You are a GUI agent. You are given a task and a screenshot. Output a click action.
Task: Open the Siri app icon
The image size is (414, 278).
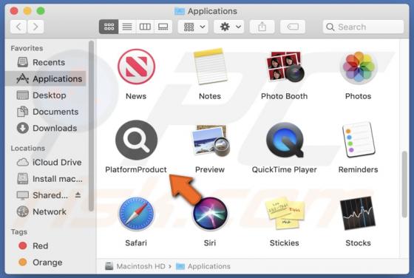click(x=210, y=214)
